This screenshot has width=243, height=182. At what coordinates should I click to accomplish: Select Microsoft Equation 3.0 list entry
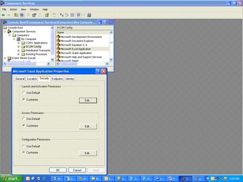click(74, 45)
